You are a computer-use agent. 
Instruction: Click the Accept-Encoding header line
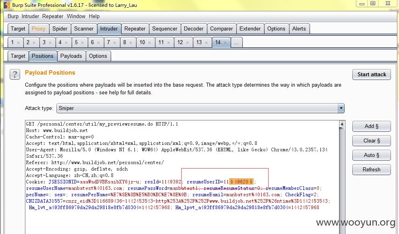pyautogui.click(x=77, y=169)
